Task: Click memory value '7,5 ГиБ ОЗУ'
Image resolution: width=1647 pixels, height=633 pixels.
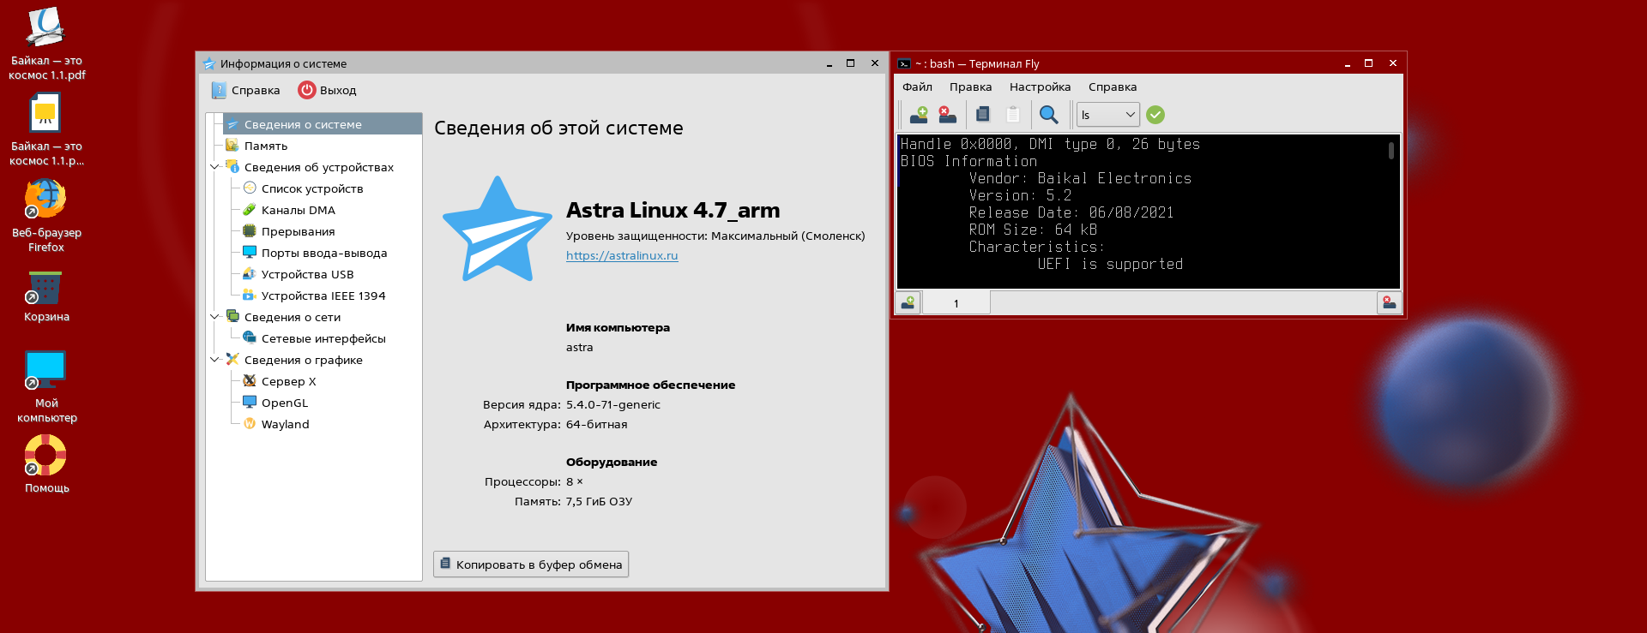Action: [x=599, y=501]
